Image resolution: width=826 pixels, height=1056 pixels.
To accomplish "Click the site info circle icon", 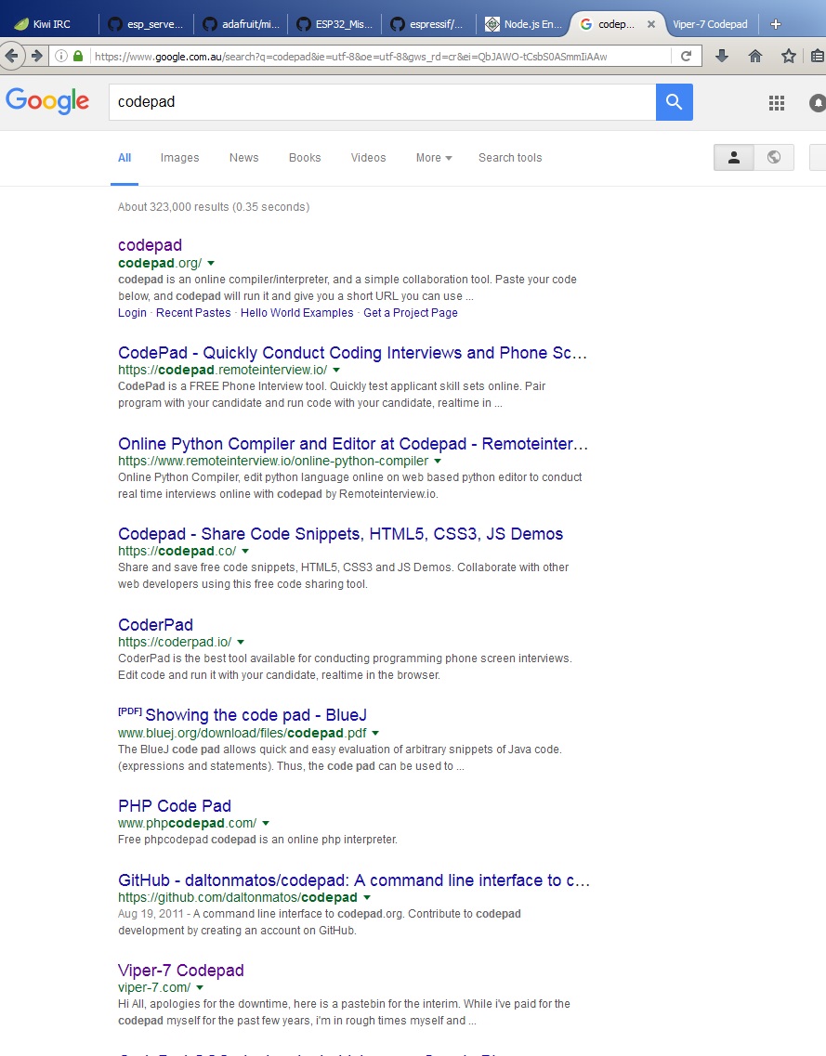I will click(61, 56).
